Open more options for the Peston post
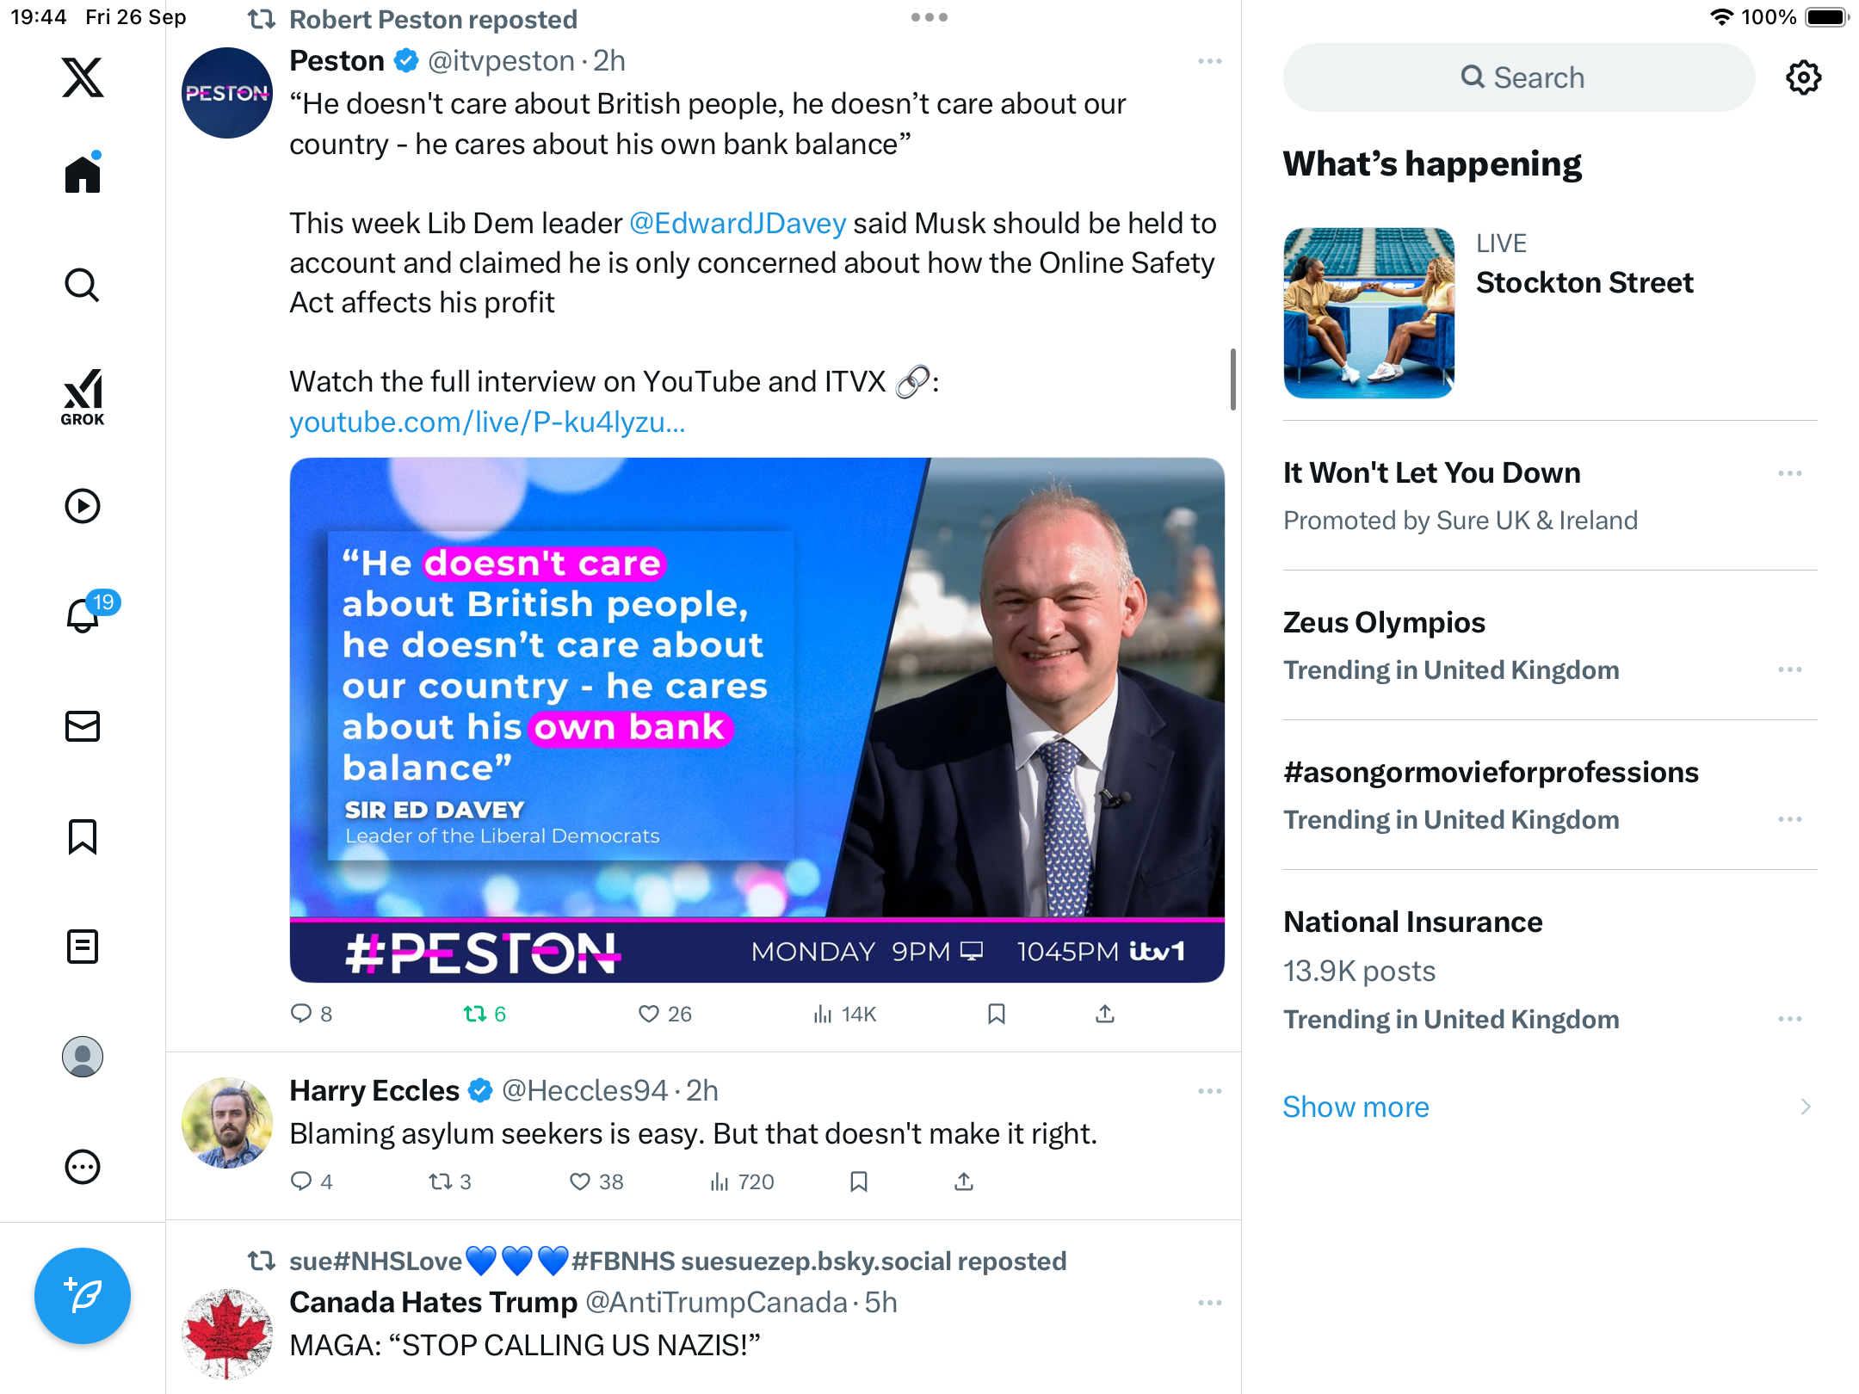The height and width of the screenshot is (1394, 1859). 1210,61
